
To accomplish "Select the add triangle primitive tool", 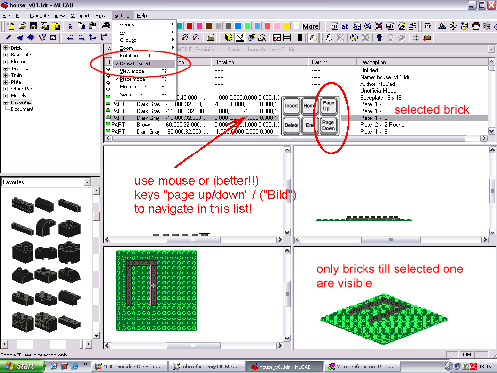I will pos(19,38).
